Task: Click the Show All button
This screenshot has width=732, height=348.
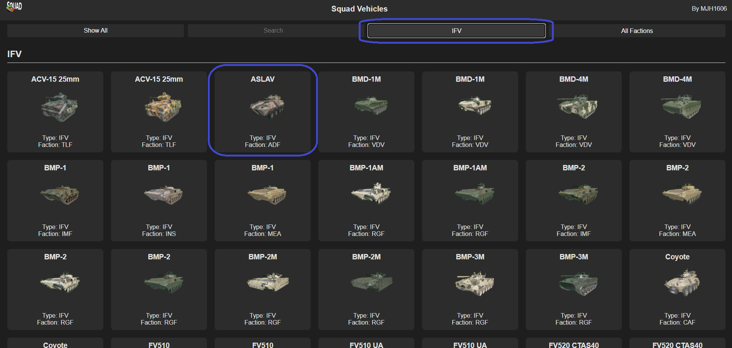Action: (x=96, y=31)
